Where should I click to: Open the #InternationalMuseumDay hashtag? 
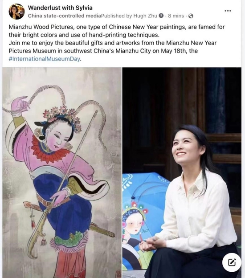[x=44, y=59]
